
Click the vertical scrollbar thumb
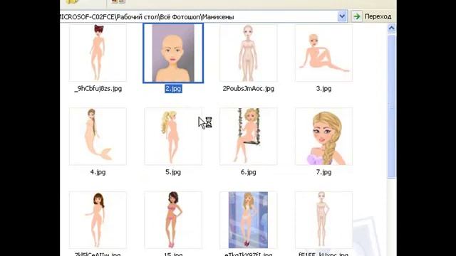click(391, 106)
